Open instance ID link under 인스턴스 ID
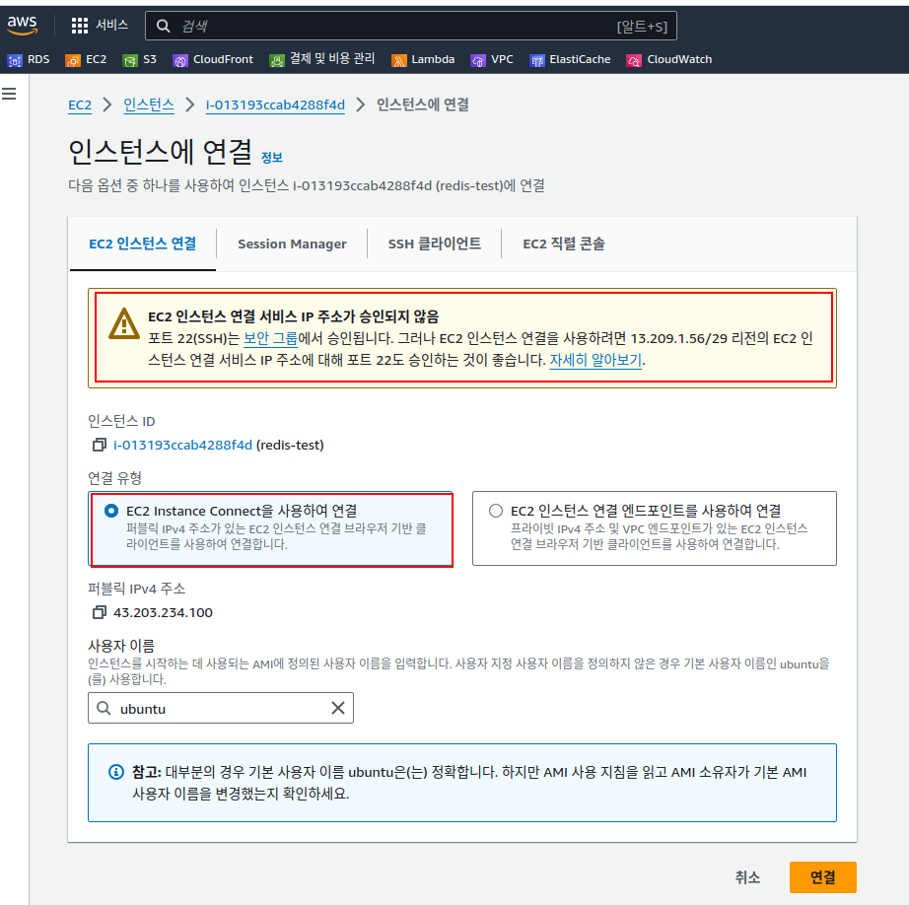The image size is (909, 905). [183, 445]
